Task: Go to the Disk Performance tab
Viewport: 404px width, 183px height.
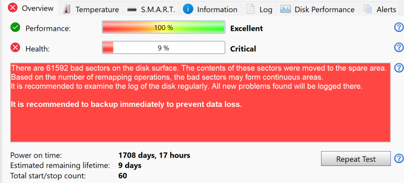Action: coord(318,9)
